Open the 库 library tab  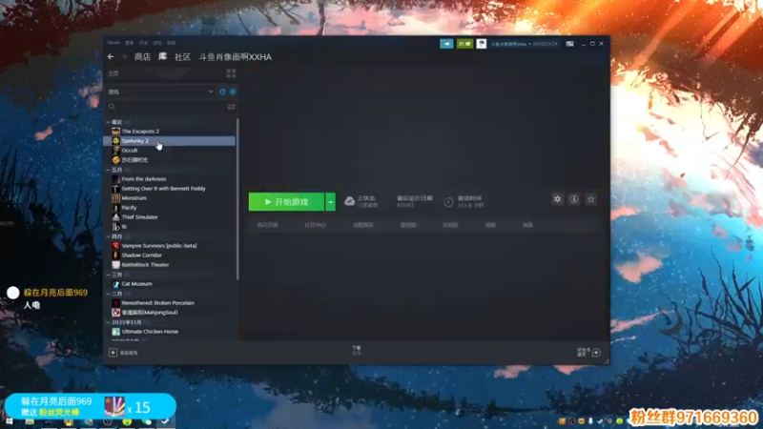click(162, 57)
